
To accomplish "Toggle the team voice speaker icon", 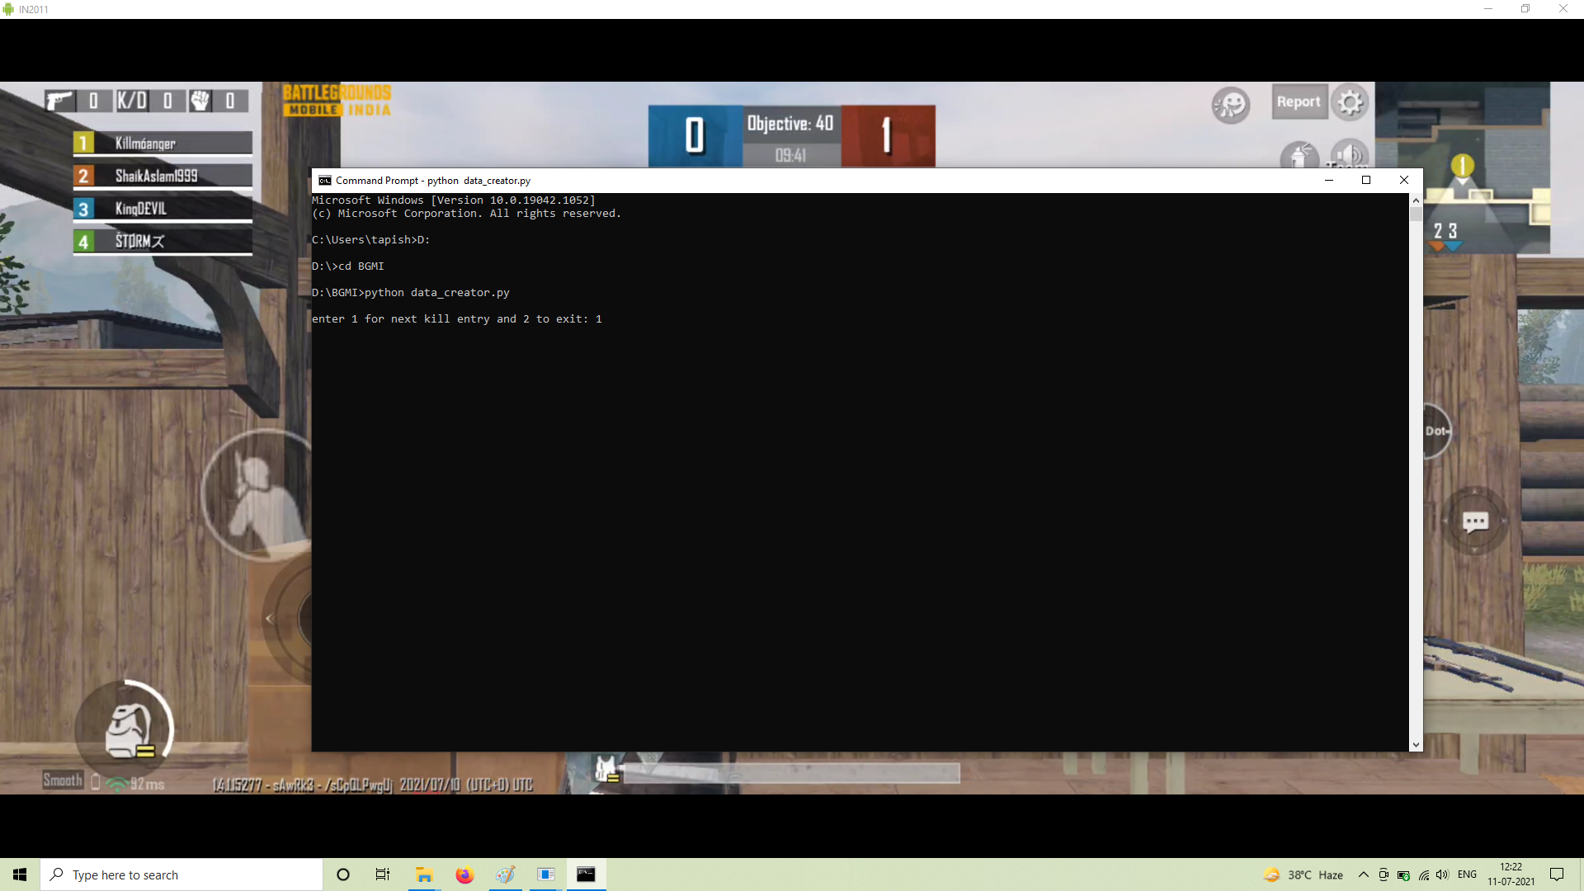I will click(x=1350, y=155).
